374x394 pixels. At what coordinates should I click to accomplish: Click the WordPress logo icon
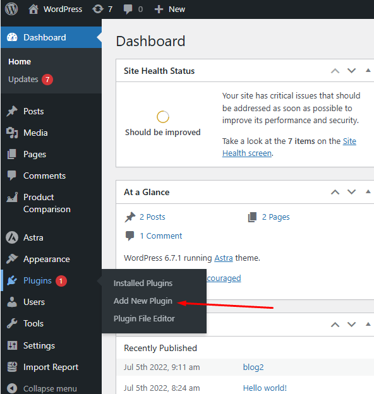coord(11,9)
